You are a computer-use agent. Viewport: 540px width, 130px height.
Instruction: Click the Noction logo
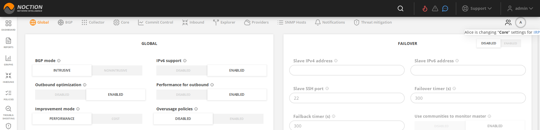click(23, 8)
